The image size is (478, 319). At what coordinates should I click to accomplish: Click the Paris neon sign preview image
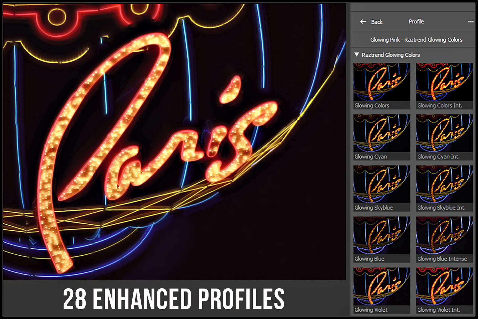[x=174, y=142]
